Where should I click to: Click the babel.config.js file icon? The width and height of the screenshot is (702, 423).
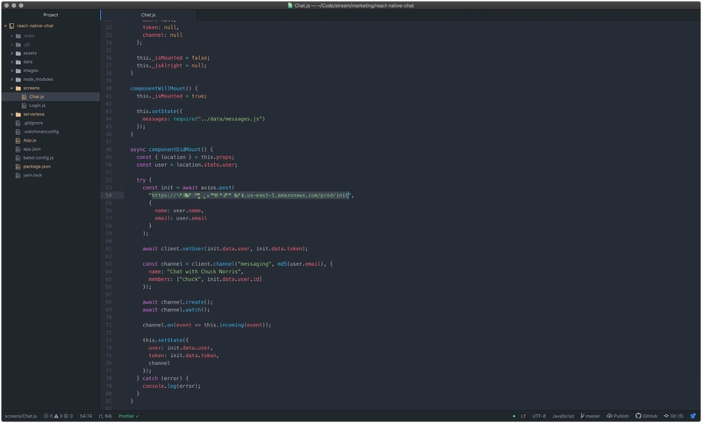(18, 158)
